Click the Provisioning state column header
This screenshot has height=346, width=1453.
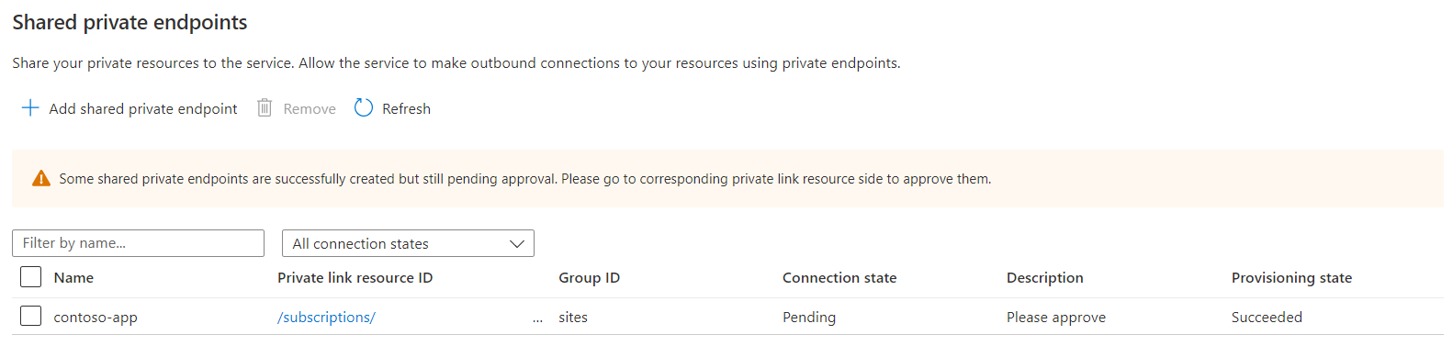tap(1291, 278)
